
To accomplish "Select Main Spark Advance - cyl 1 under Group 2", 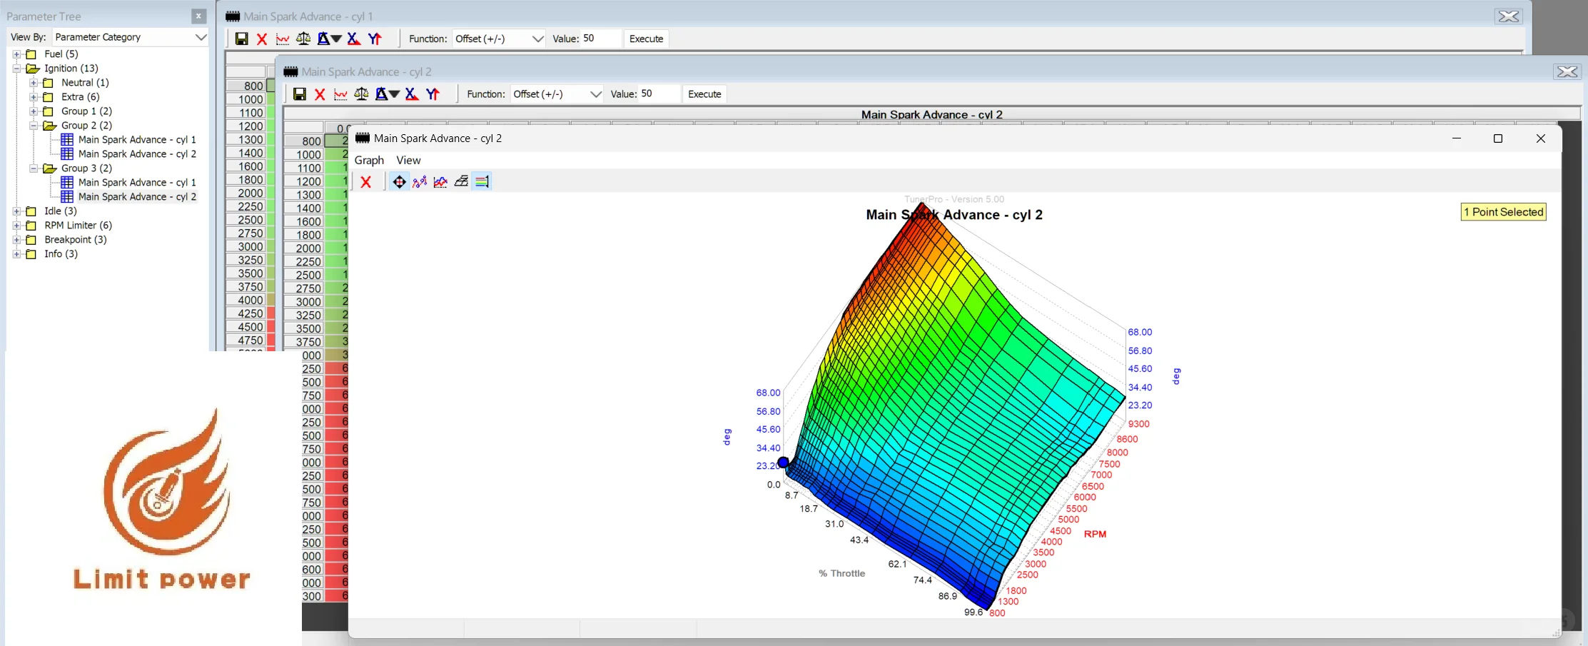I will click(137, 140).
